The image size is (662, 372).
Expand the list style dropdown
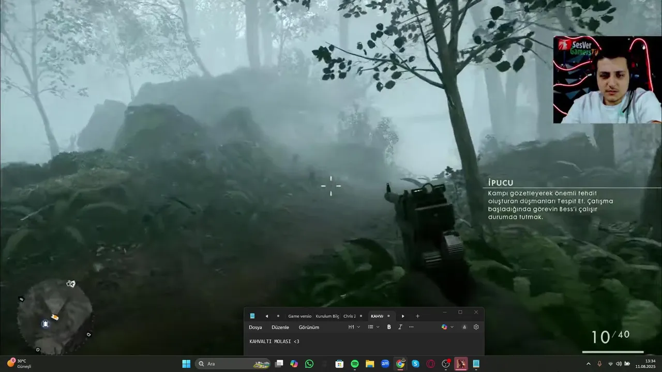click(373, 327)
